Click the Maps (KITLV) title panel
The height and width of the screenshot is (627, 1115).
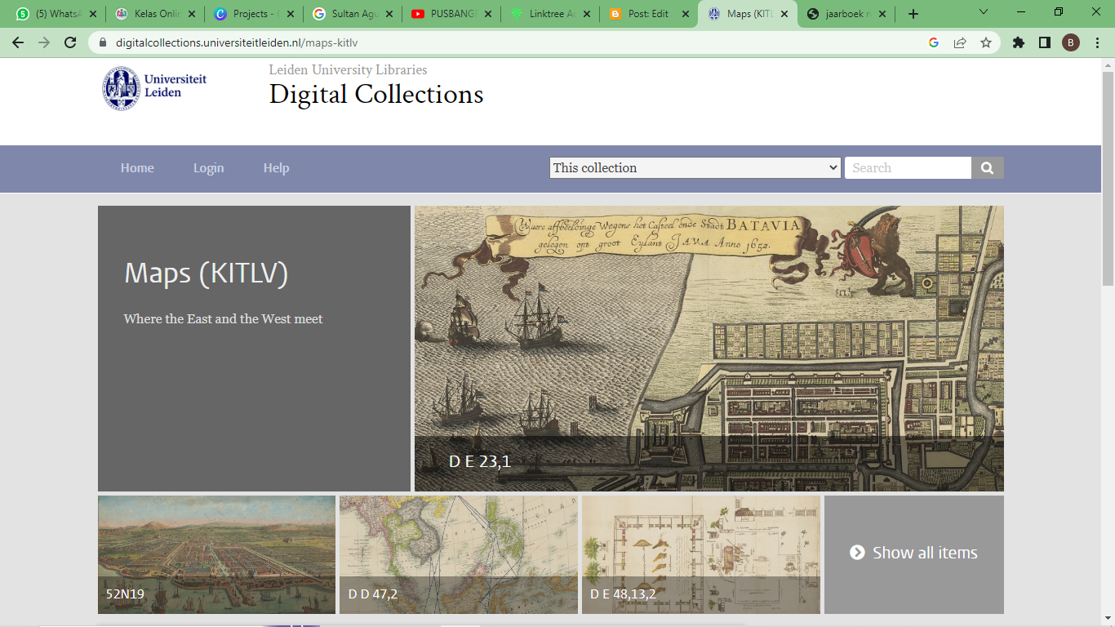point(254,349)
